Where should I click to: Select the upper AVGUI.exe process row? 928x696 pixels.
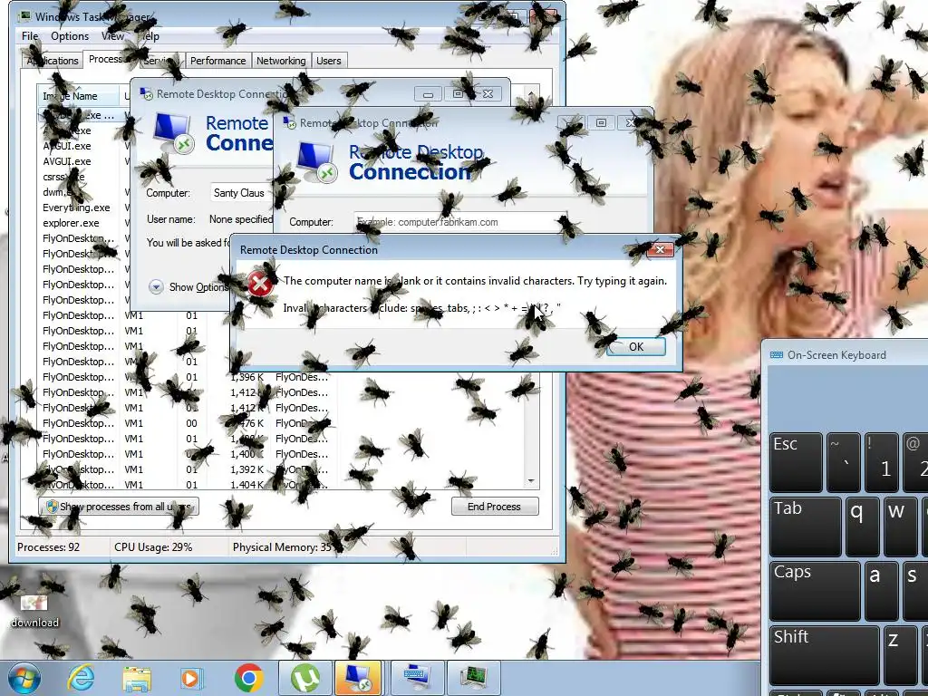67,146
